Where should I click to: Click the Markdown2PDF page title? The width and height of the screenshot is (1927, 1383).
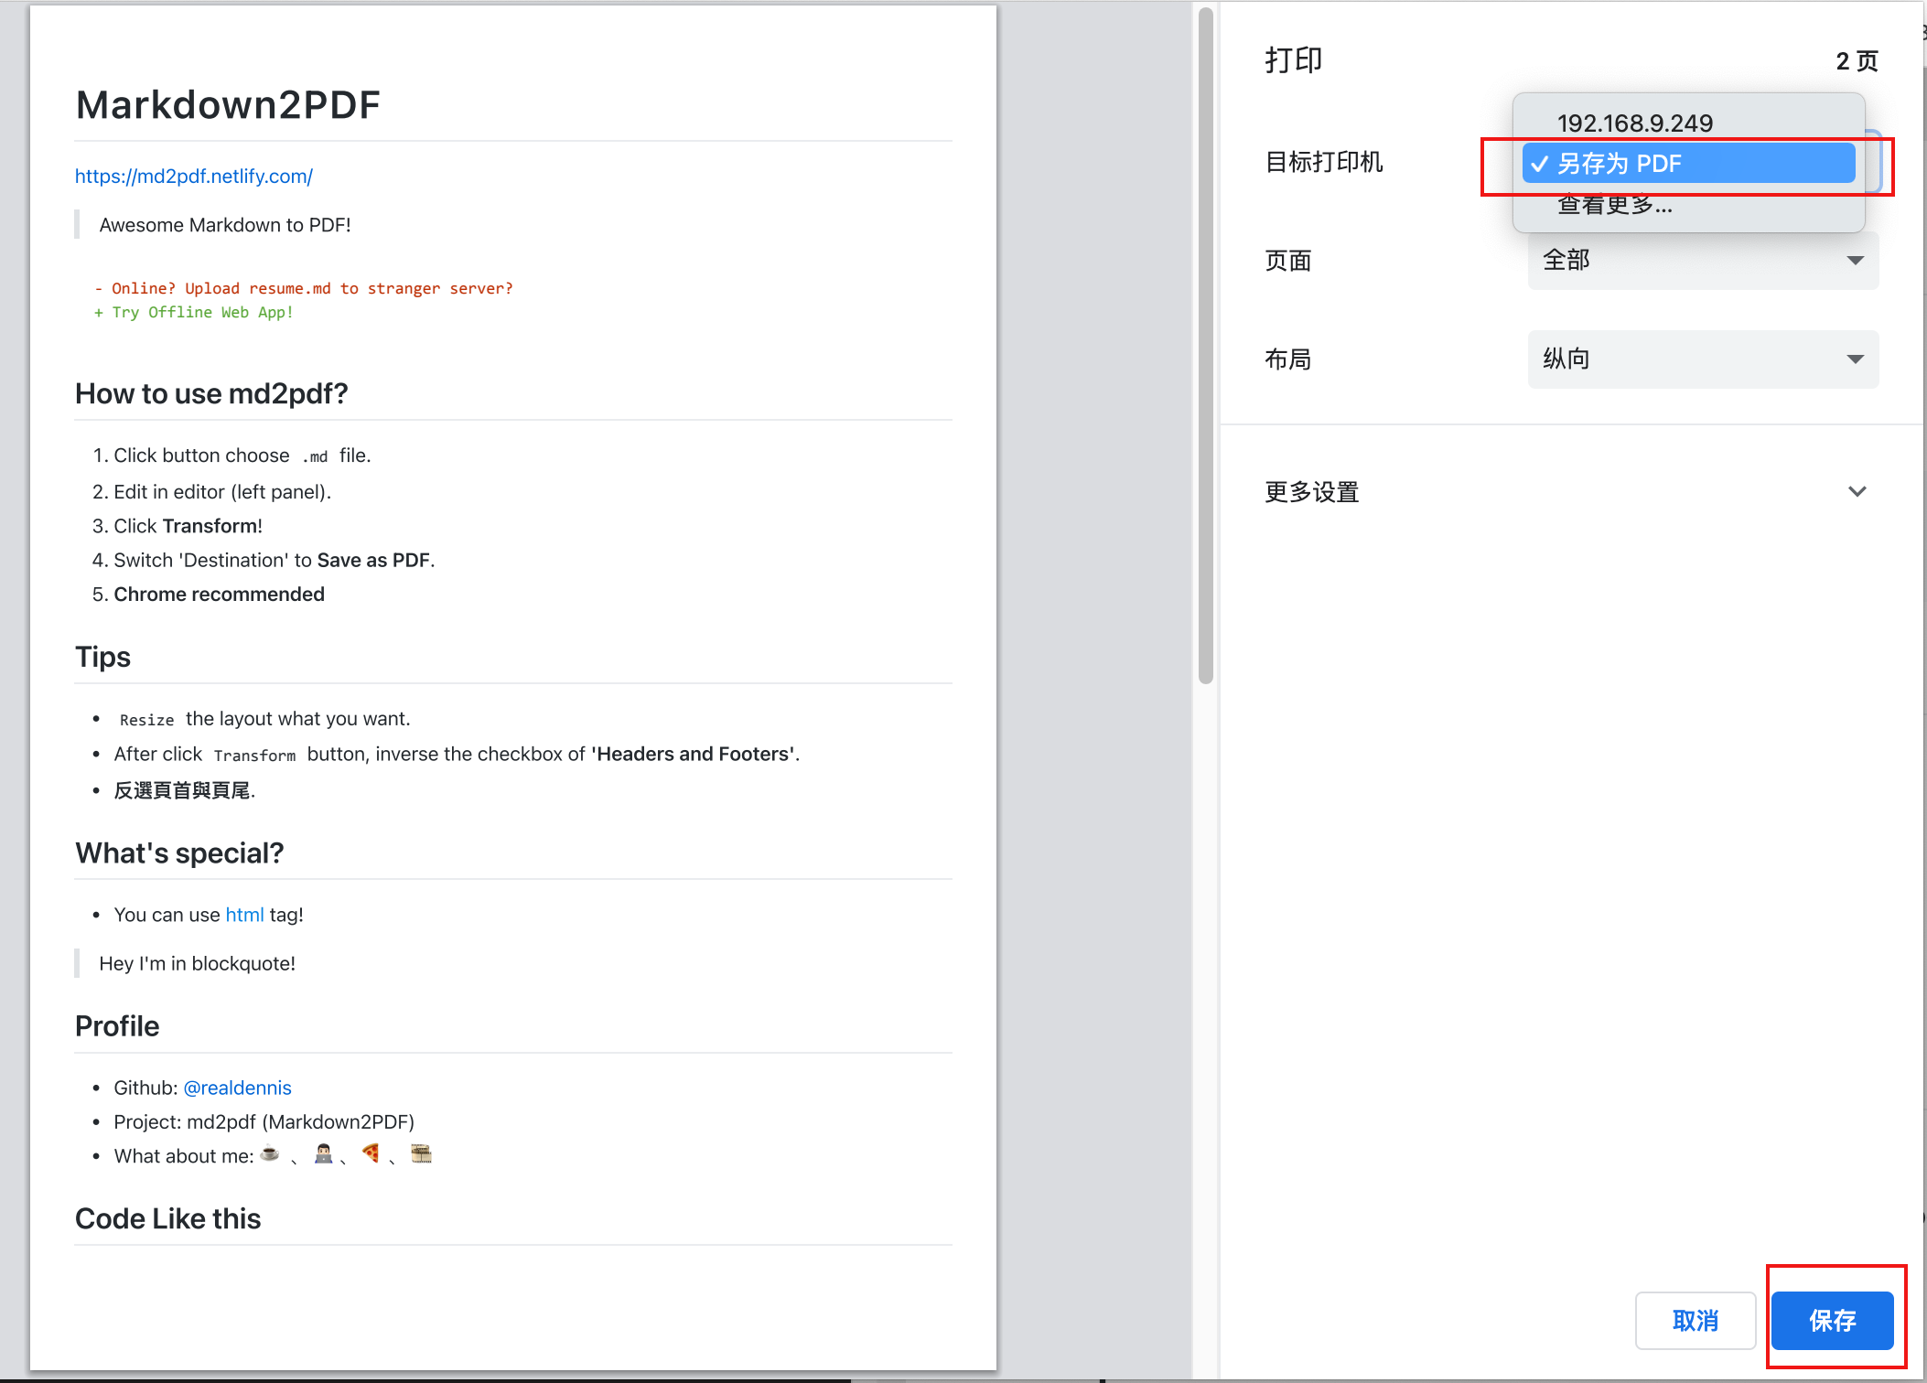click(227, 104)
